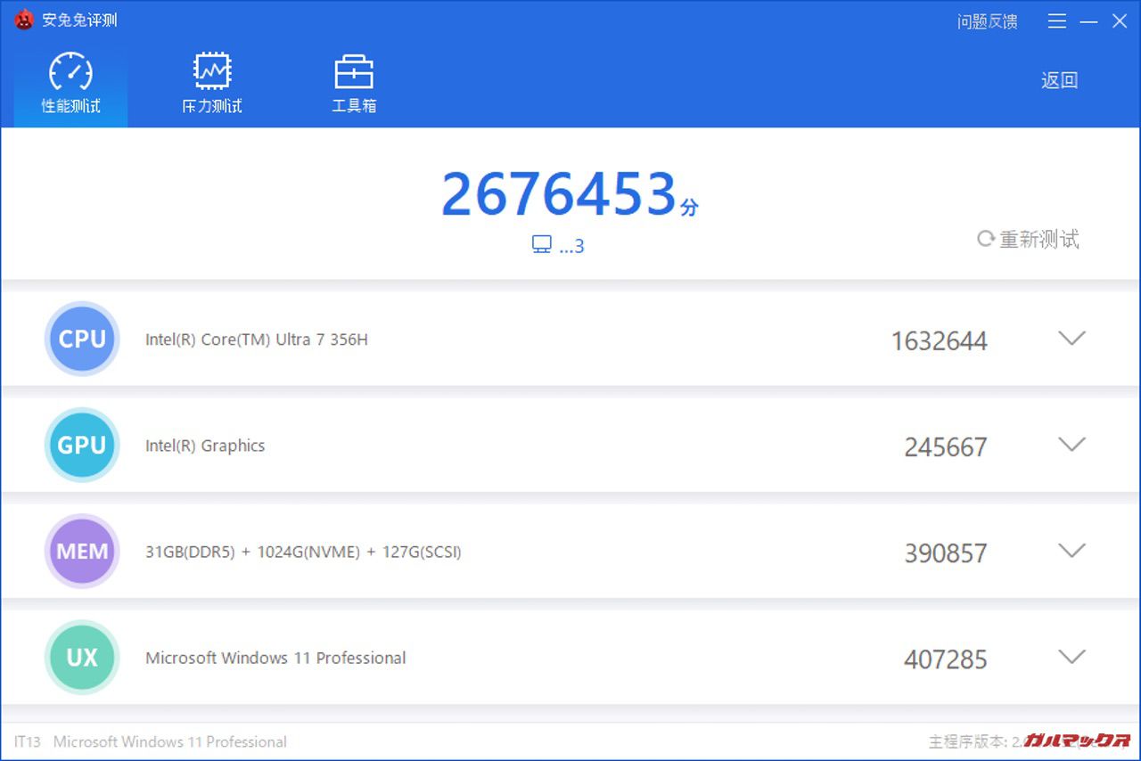Viewport: 1141px width, 761px height.
Task: Expand the GPU score details chevron
Action: 1071,444
